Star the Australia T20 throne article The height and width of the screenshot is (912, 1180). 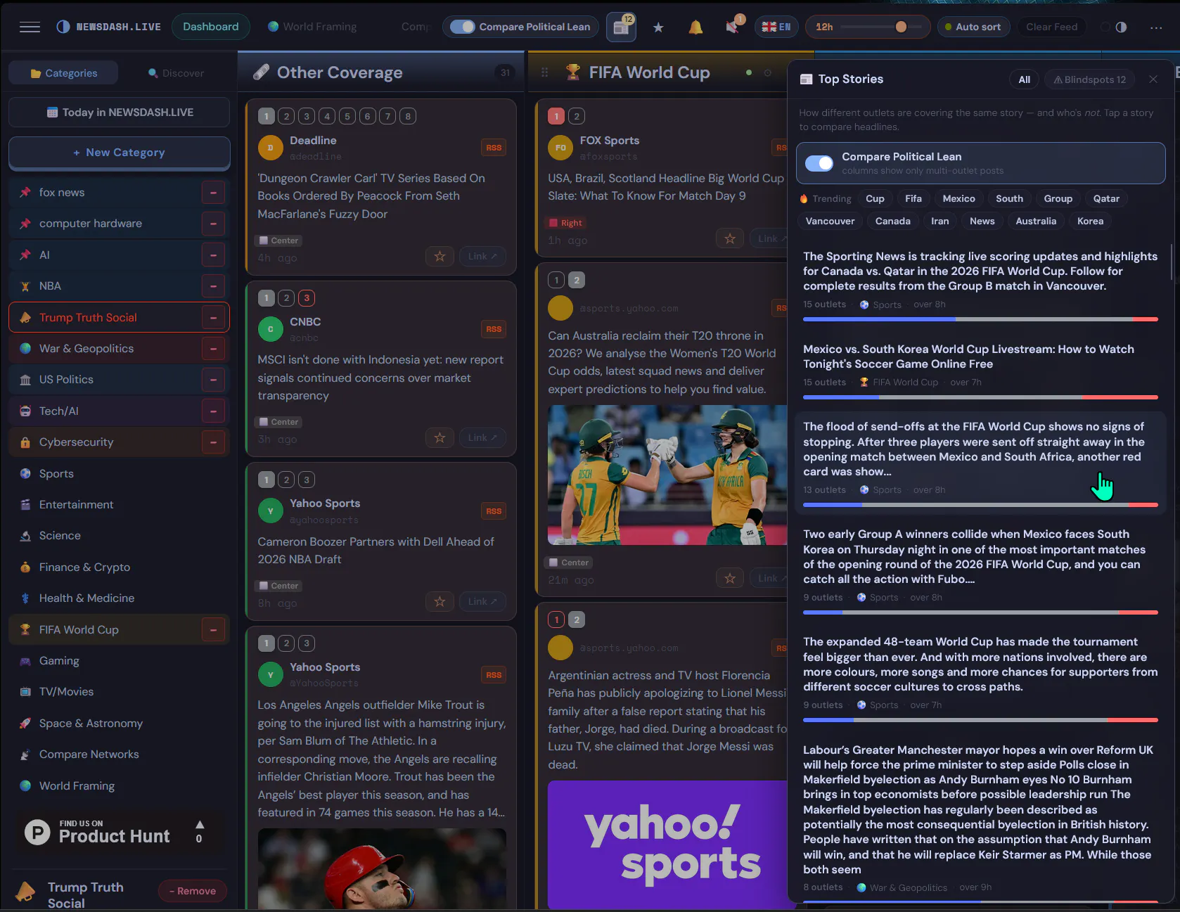730,578
